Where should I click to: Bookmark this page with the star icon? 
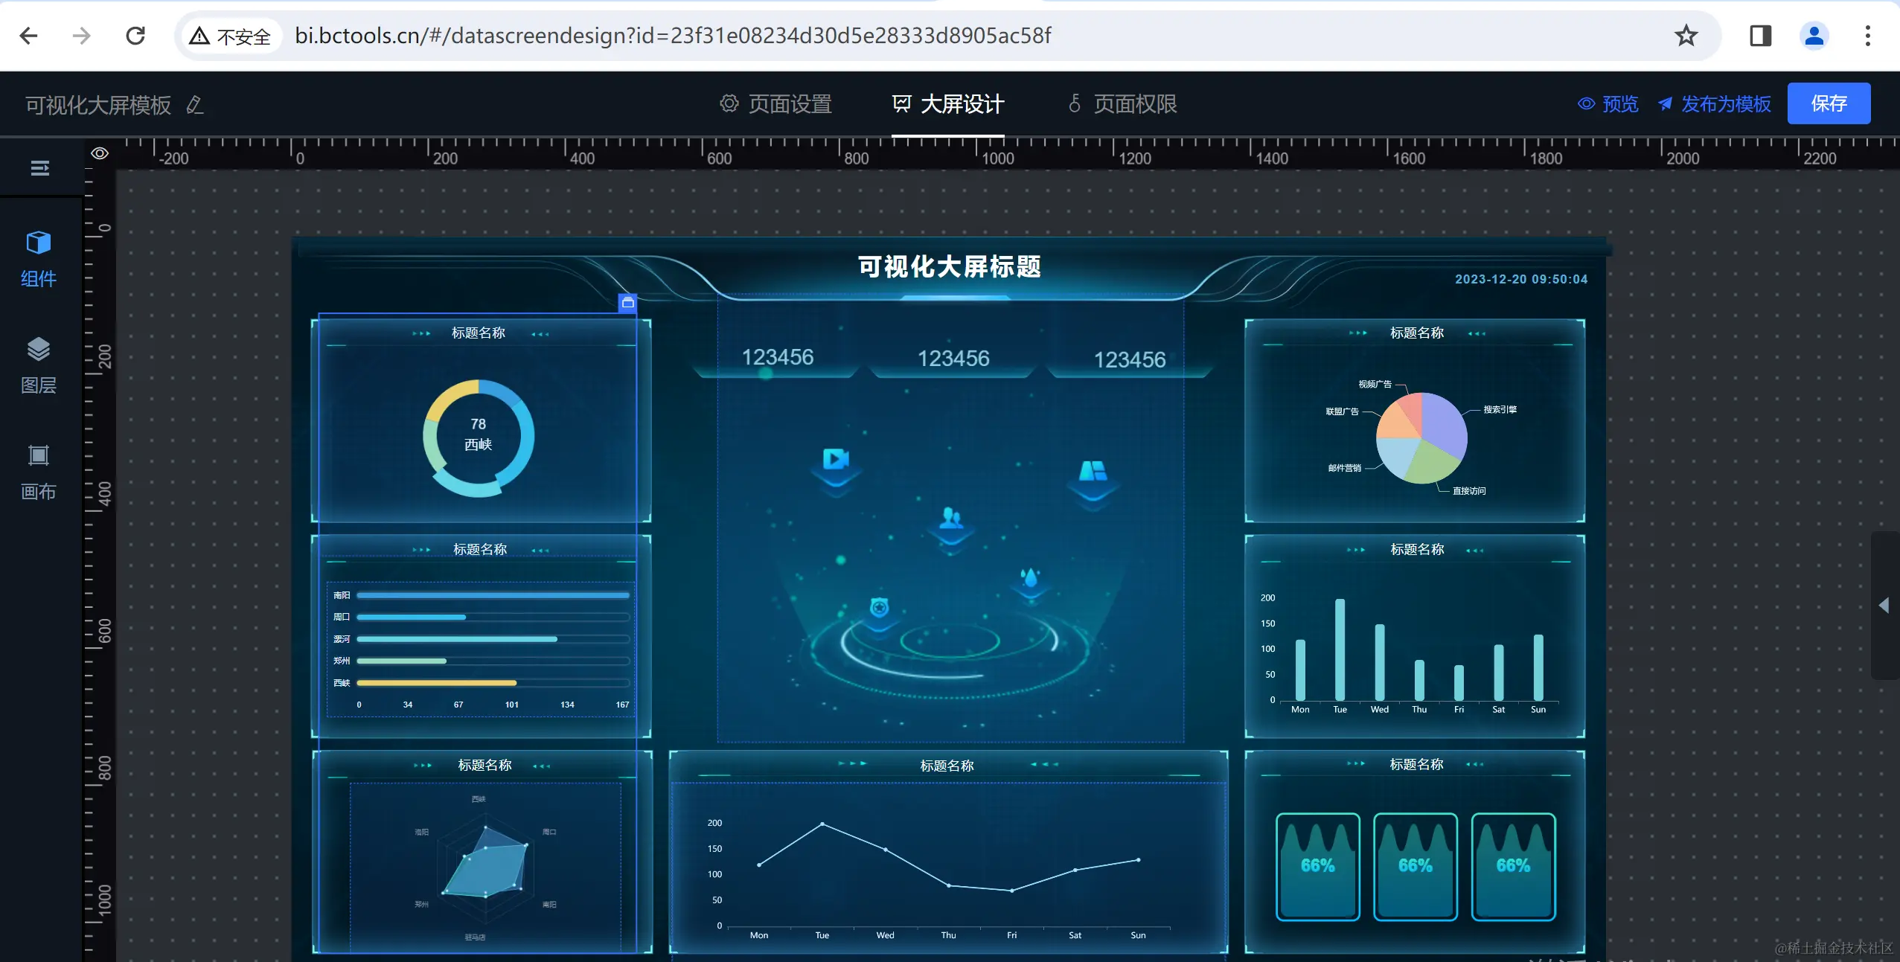pyautogui.click(x=1686, y=36)
